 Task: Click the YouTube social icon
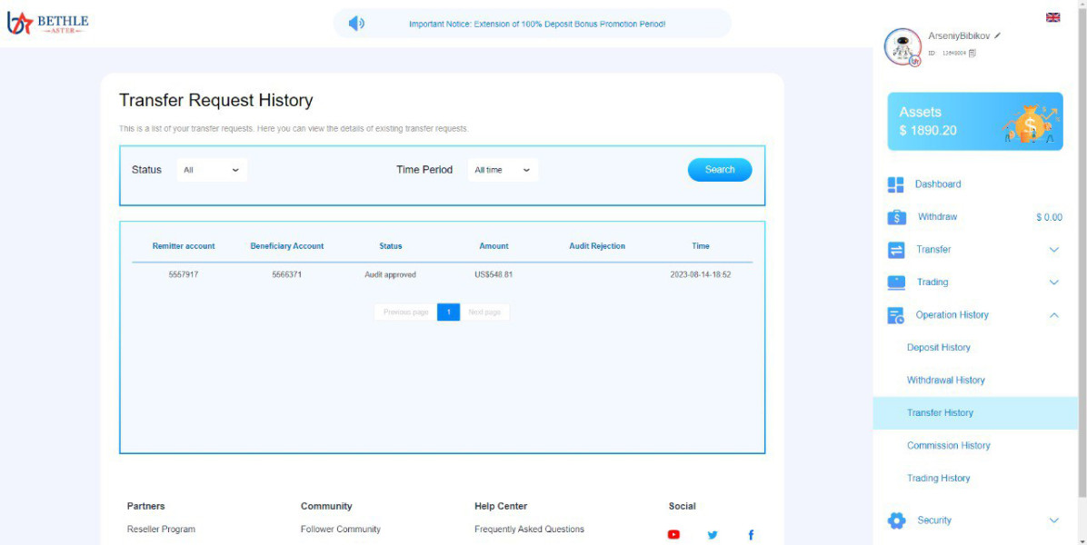point(673,535)
